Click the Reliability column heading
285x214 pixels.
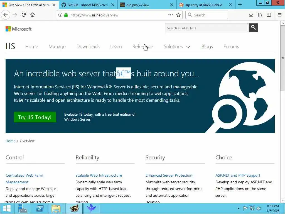[x=87, y=157]
